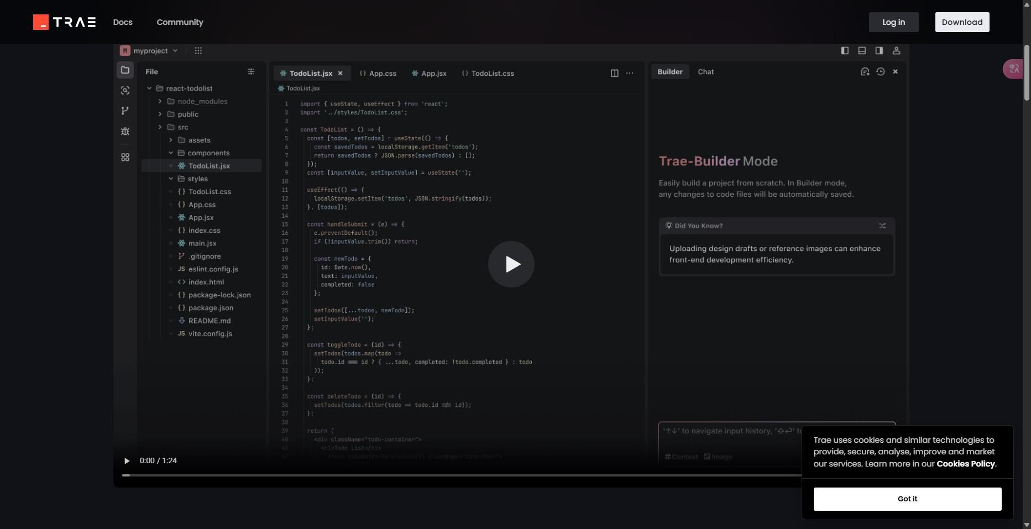
Task: Close the TodoList.jsx tab
Action: coord(341,73)
